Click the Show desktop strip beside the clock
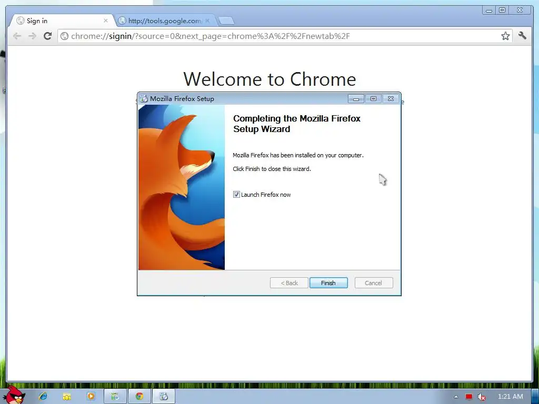The image size is (539, 404). pyautogui.click(x=535, y=397)
